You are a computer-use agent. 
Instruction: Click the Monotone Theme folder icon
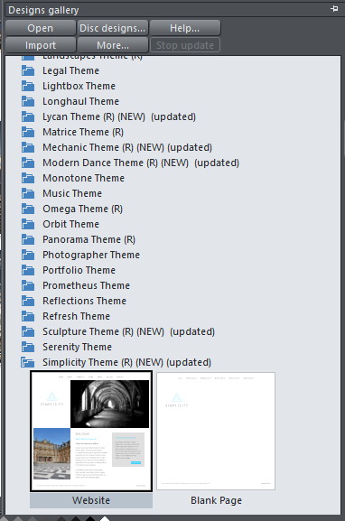(x=28, y=178)
